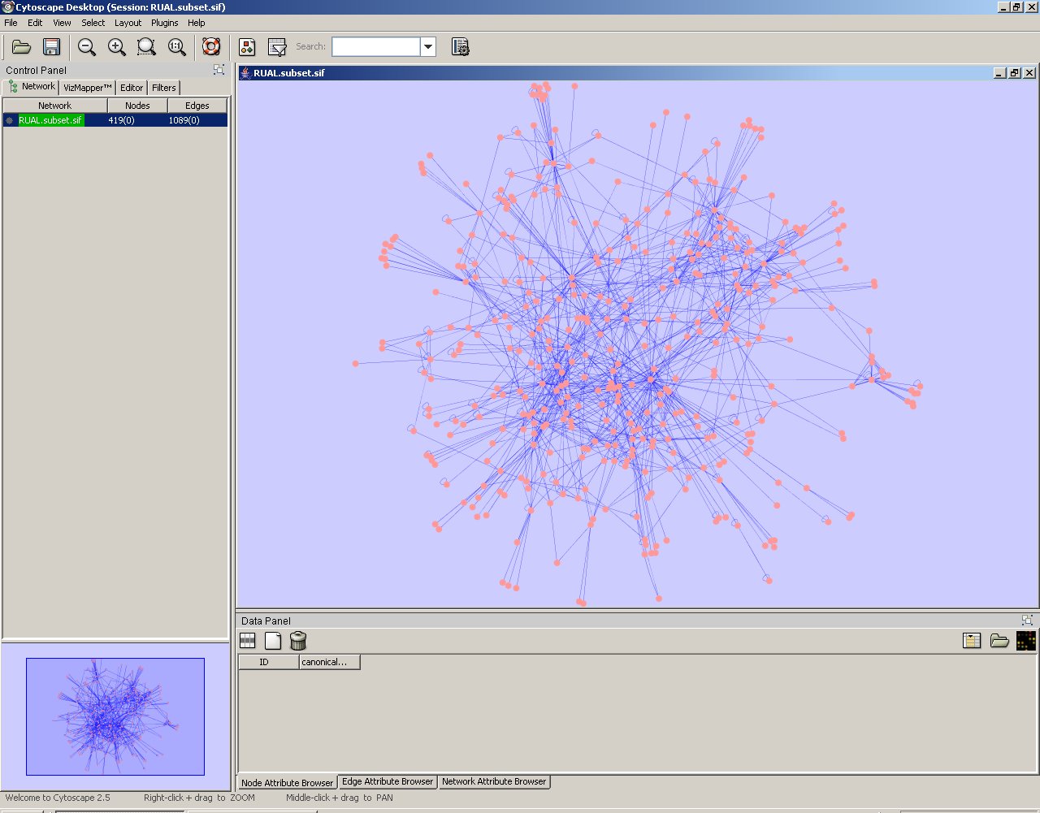Open the Plugins menu
Viewport: 1040px width, 813px height.
click(x=164, y=23)
